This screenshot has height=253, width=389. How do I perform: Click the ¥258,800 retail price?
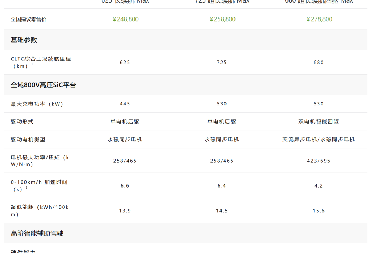click(222, 19)
